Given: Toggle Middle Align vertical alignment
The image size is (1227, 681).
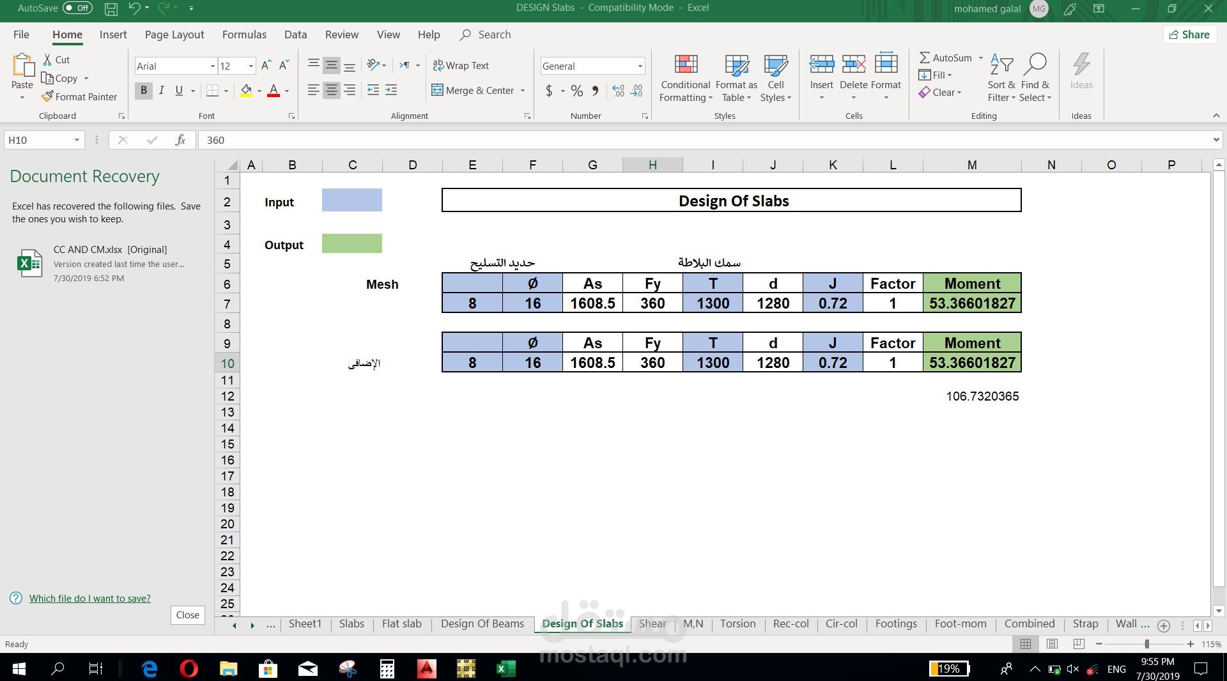Looking at the screenshot, I should pos(331,65).
